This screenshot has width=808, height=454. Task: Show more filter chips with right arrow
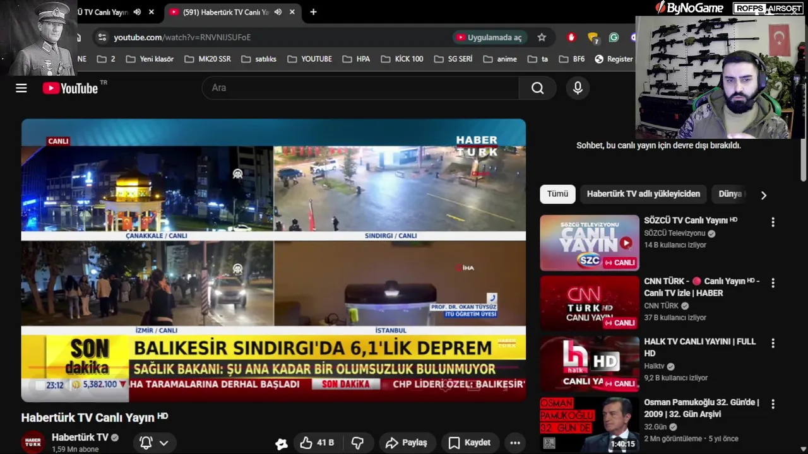click(764, 195)
